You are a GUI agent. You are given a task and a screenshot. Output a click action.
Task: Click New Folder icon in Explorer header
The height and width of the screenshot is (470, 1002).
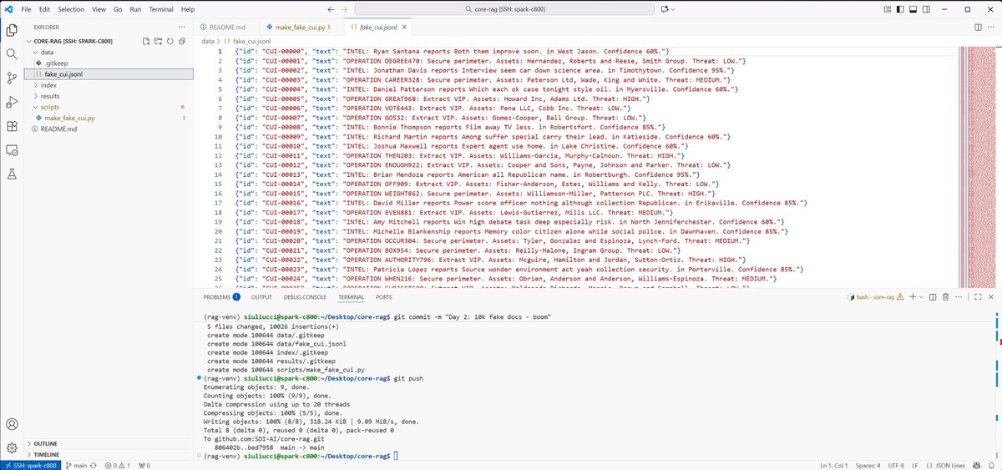(x=158, y=41)
